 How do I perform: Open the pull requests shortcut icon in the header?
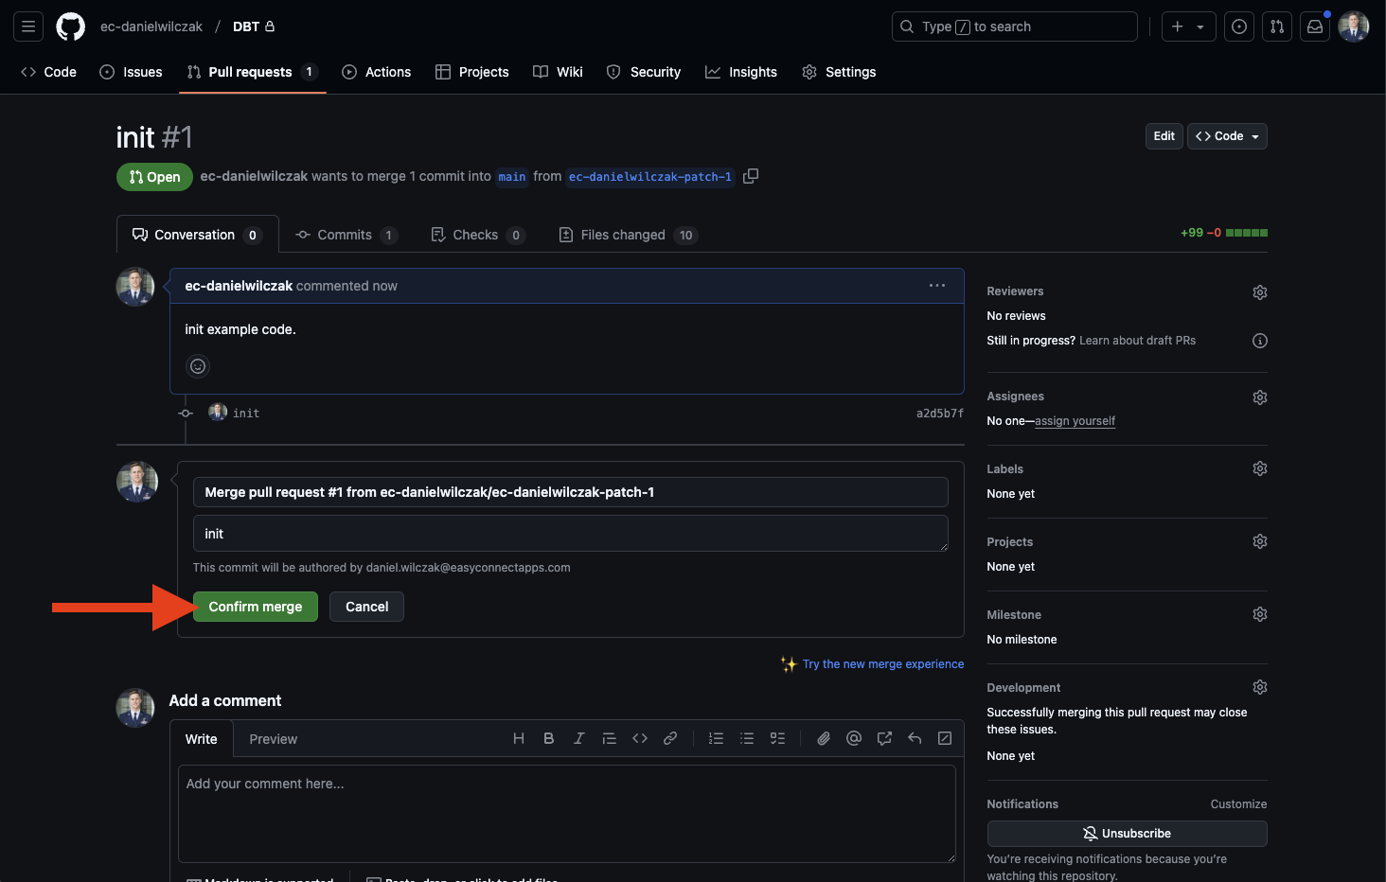pyautogui.click(x=1277, y=26)
